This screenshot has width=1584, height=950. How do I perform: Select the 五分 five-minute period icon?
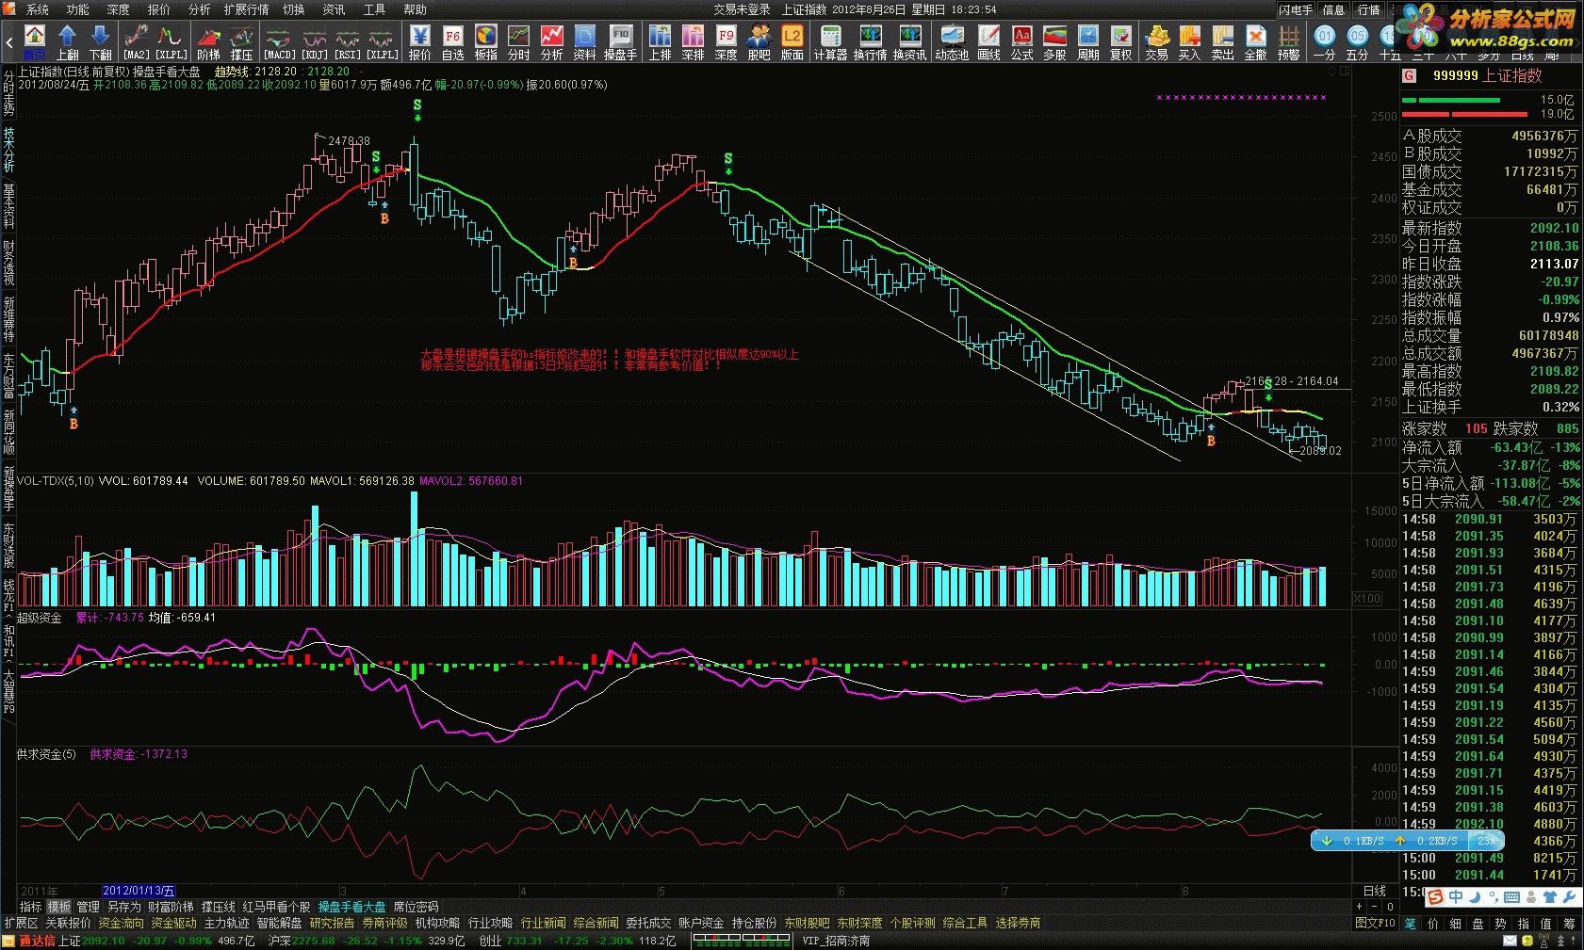point(1357,42)
